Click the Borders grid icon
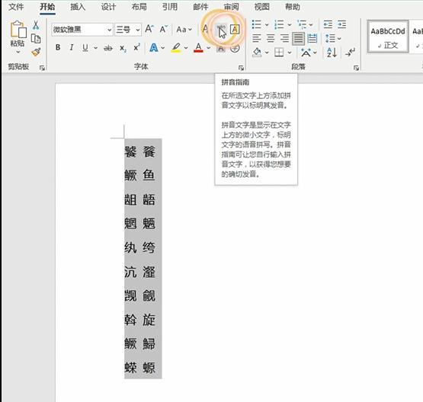This screenshot has width=423, height=402. (279, 53)
